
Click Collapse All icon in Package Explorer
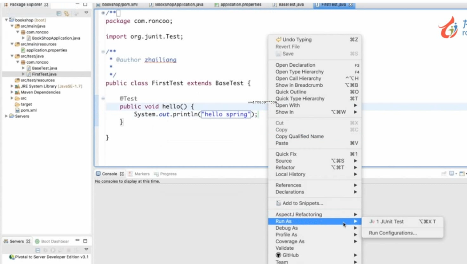point(59,13)
